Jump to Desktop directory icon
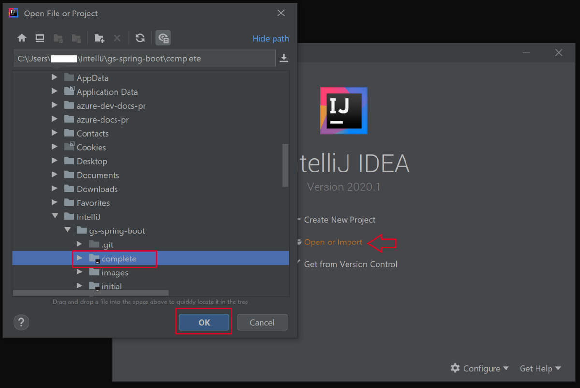 [x=40, y=38]
